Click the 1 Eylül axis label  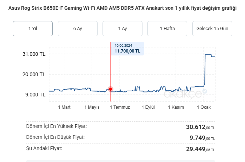click(148, 107)
